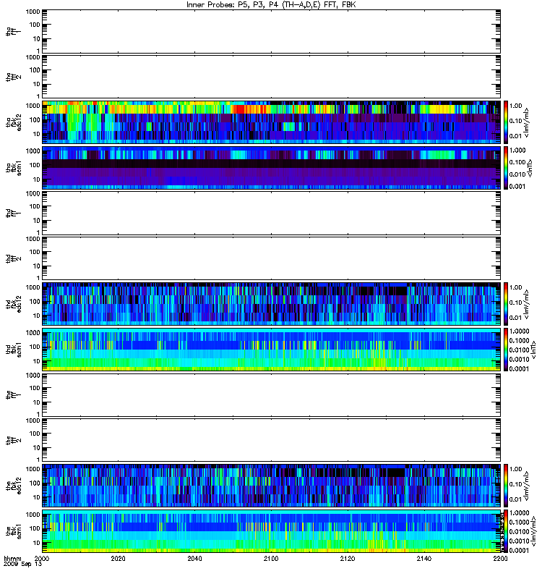Click the color bar of the fbk scm1
The height and width of the screenshot is (579, 542).
(506, 531)
